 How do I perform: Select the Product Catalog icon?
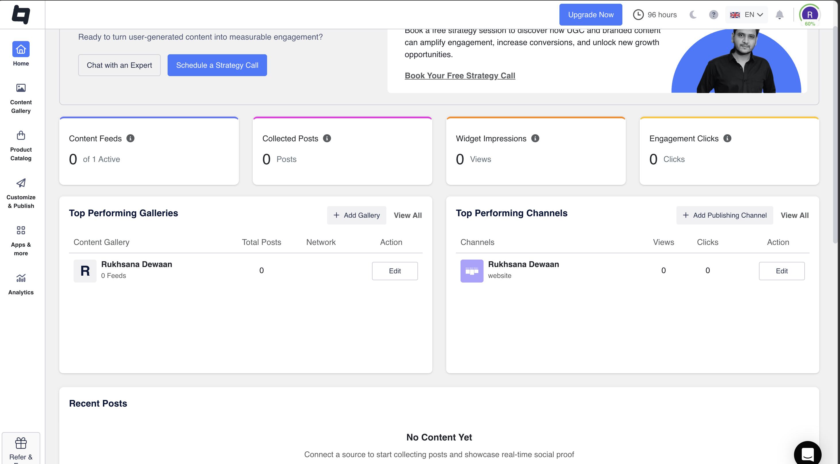[x=20, y=136]
